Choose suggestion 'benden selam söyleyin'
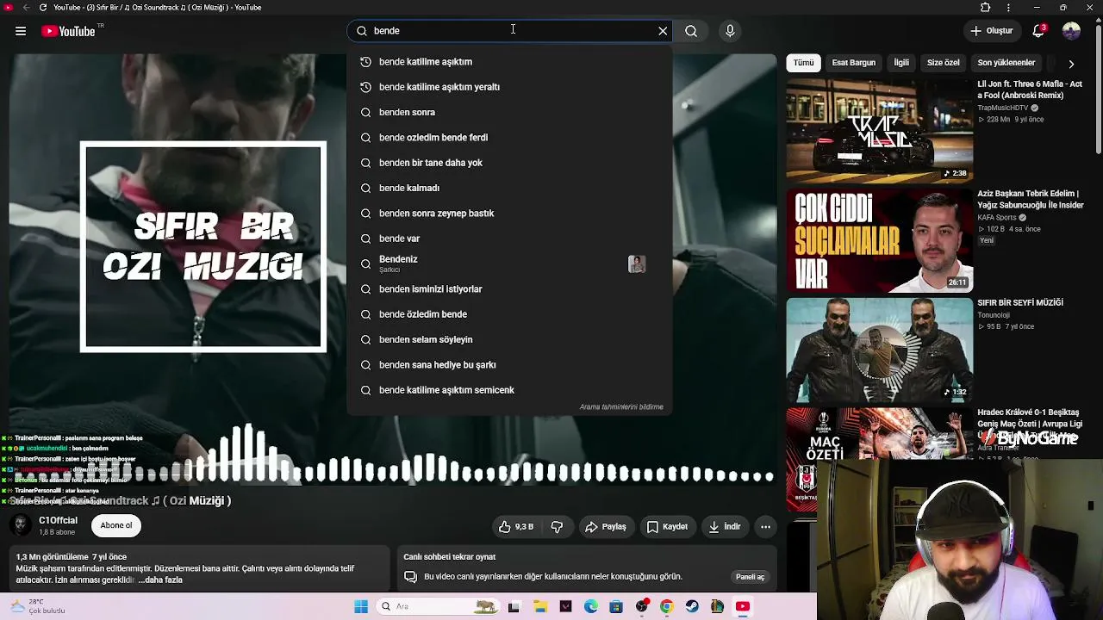This screenshot has width=1103, height=620. point(509,339)
